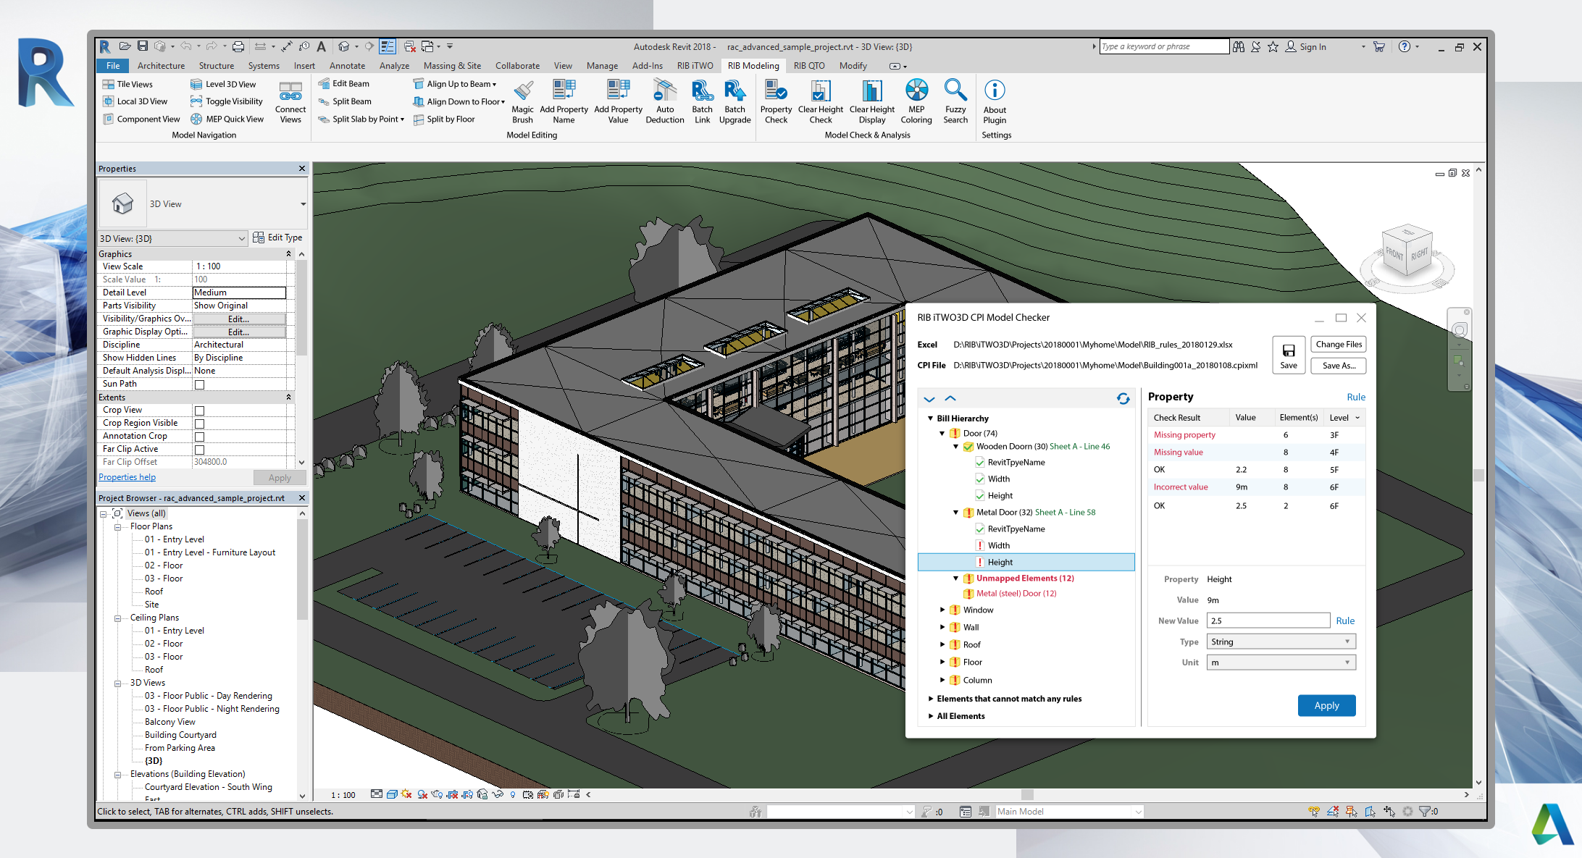The image size is (1582, 858).
Task: Click the New Value input field
Action: [1267, 621]
